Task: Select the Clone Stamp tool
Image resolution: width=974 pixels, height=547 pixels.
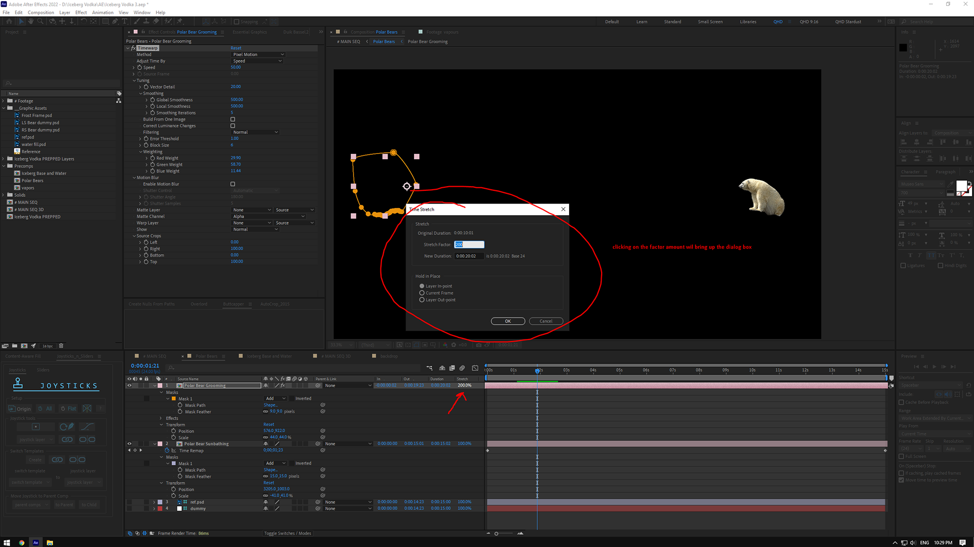Action: click(x=146, y=21)
